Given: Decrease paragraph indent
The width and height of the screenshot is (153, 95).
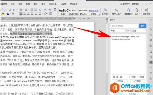Looking at the screenshot, I should click(x=32, y=10).
